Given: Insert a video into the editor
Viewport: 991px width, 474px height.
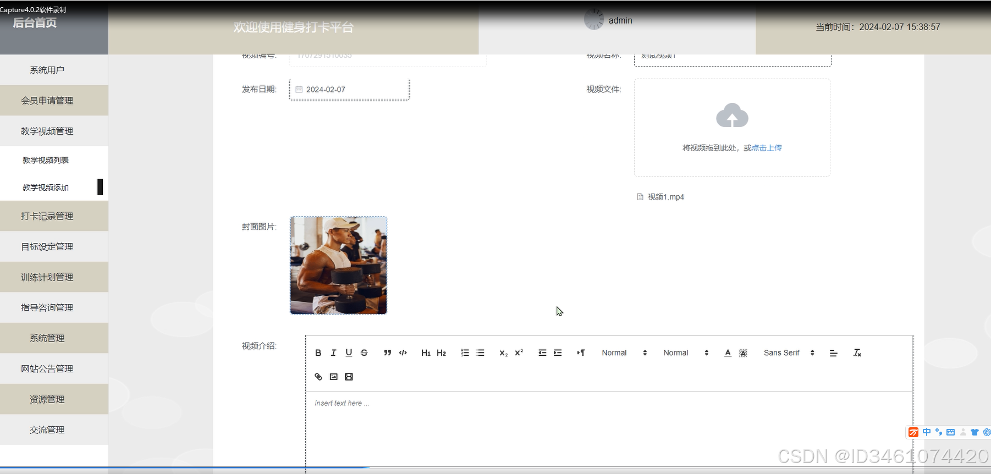Looking at the screenshot, I should tap(349, 377).
